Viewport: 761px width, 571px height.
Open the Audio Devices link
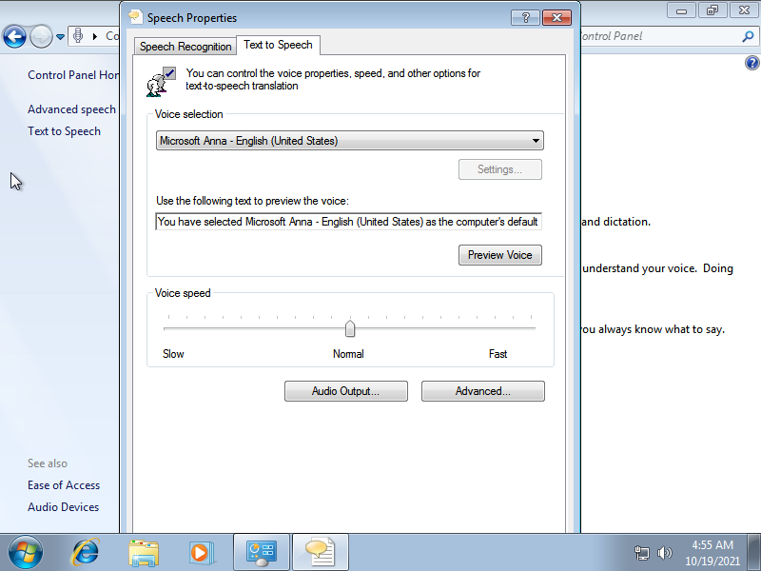click(63, 507)
